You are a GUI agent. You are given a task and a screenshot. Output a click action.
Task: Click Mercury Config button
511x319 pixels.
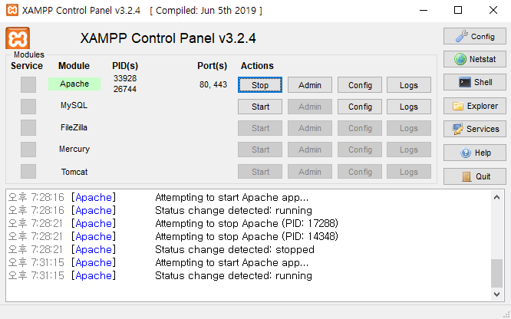click(360, 150)
